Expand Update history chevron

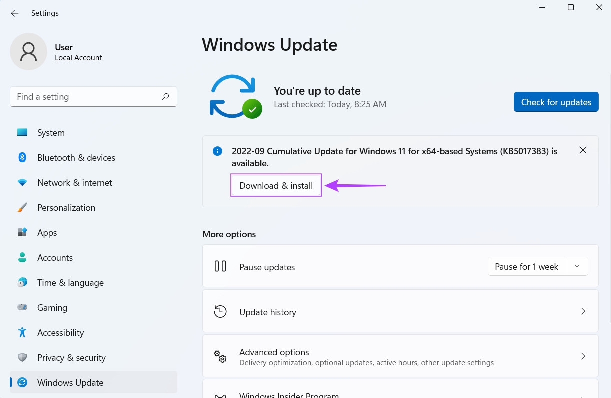click(x=583, y=311)
